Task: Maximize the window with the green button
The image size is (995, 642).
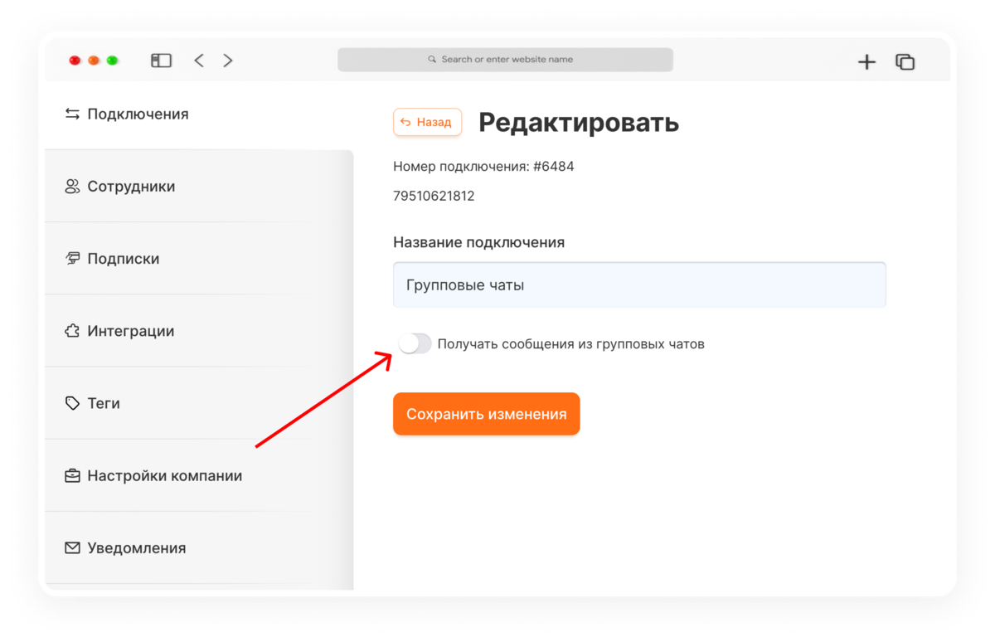Action: tap(113, 61)
